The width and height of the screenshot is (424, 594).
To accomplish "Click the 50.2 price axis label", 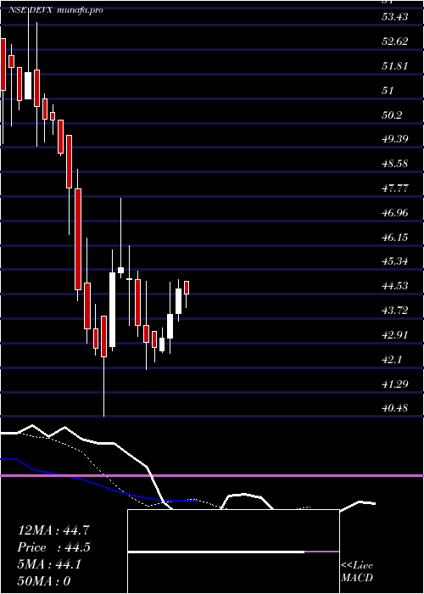I will (x=392, y=115).
